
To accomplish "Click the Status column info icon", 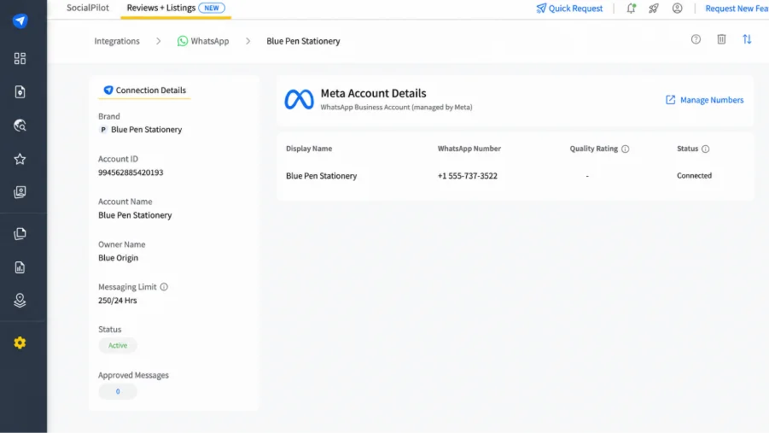I will click(x=705, y=149).
